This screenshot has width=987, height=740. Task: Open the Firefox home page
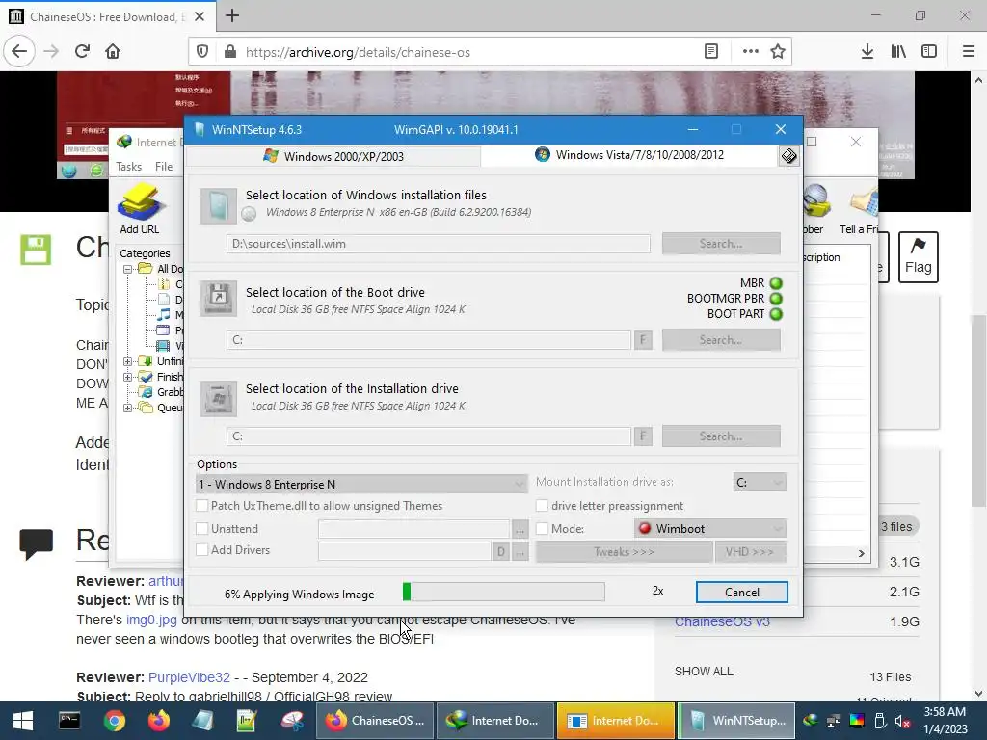point(113,51)
